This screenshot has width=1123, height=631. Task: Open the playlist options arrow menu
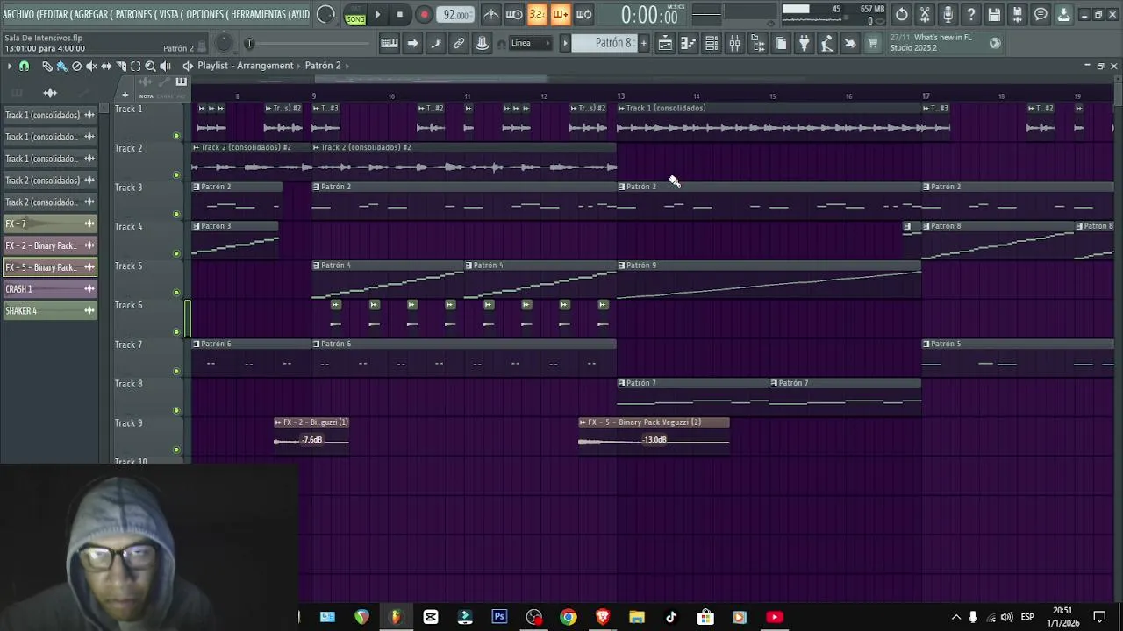10,67
